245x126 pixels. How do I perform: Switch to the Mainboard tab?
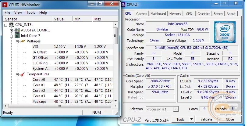(x=158, y=14)
